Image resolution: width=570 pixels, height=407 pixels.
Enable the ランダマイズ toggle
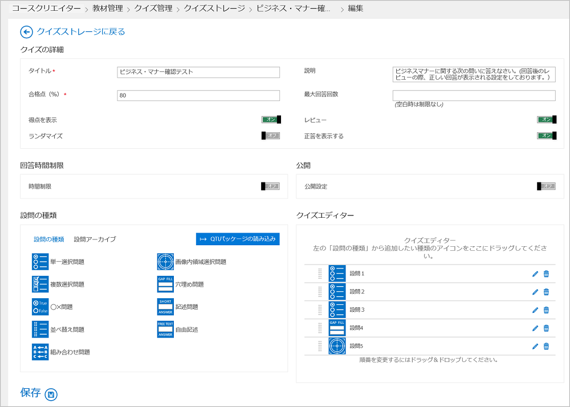coord(271,136)
